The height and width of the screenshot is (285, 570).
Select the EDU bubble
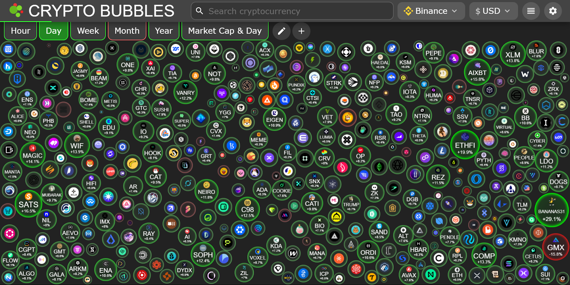point(109,127)
